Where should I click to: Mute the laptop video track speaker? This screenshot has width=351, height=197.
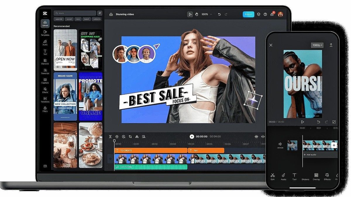111,159
